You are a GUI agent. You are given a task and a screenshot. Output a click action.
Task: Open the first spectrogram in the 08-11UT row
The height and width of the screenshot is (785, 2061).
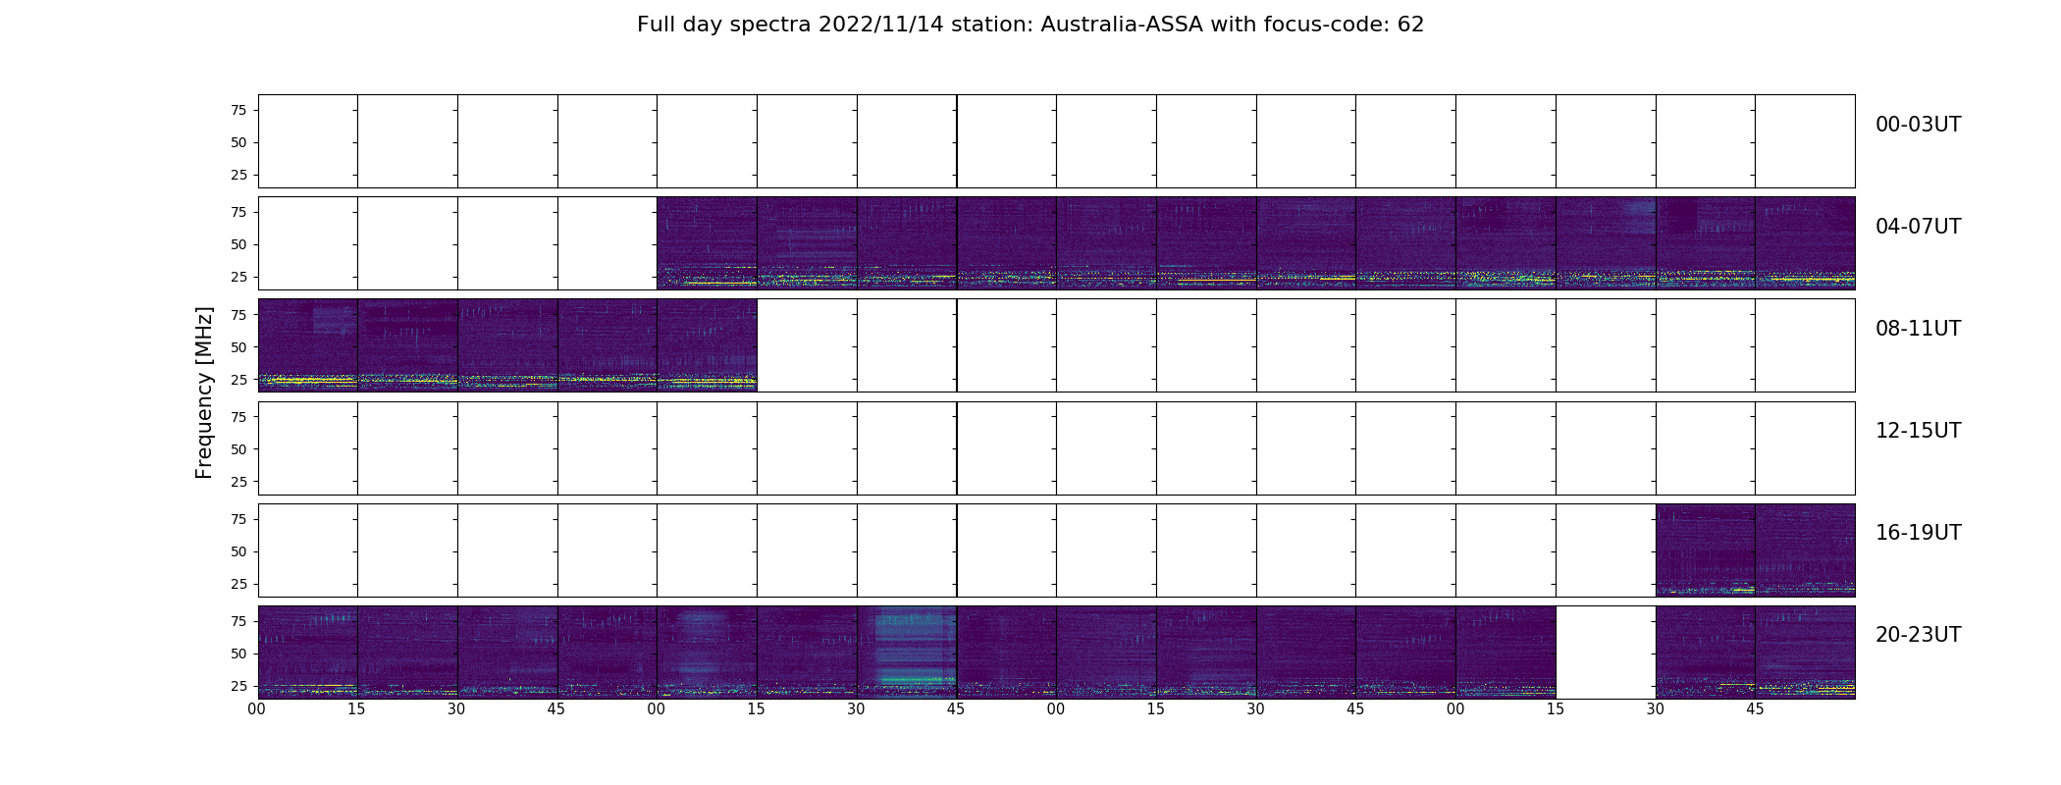[307, 345]
